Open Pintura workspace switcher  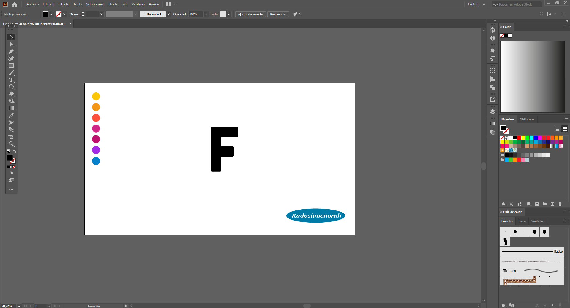point(476,4)
